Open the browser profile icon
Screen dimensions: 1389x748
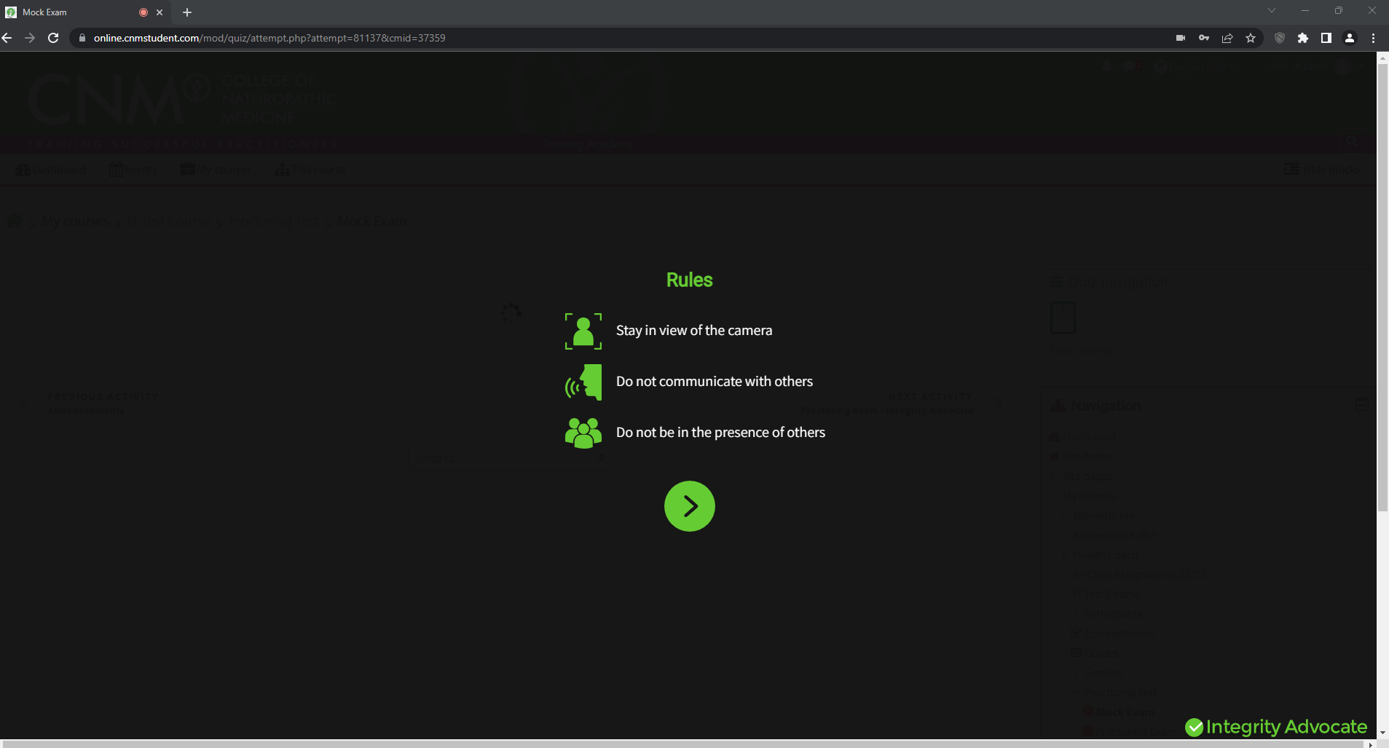pyautogui.click(x=1350, y=38)
